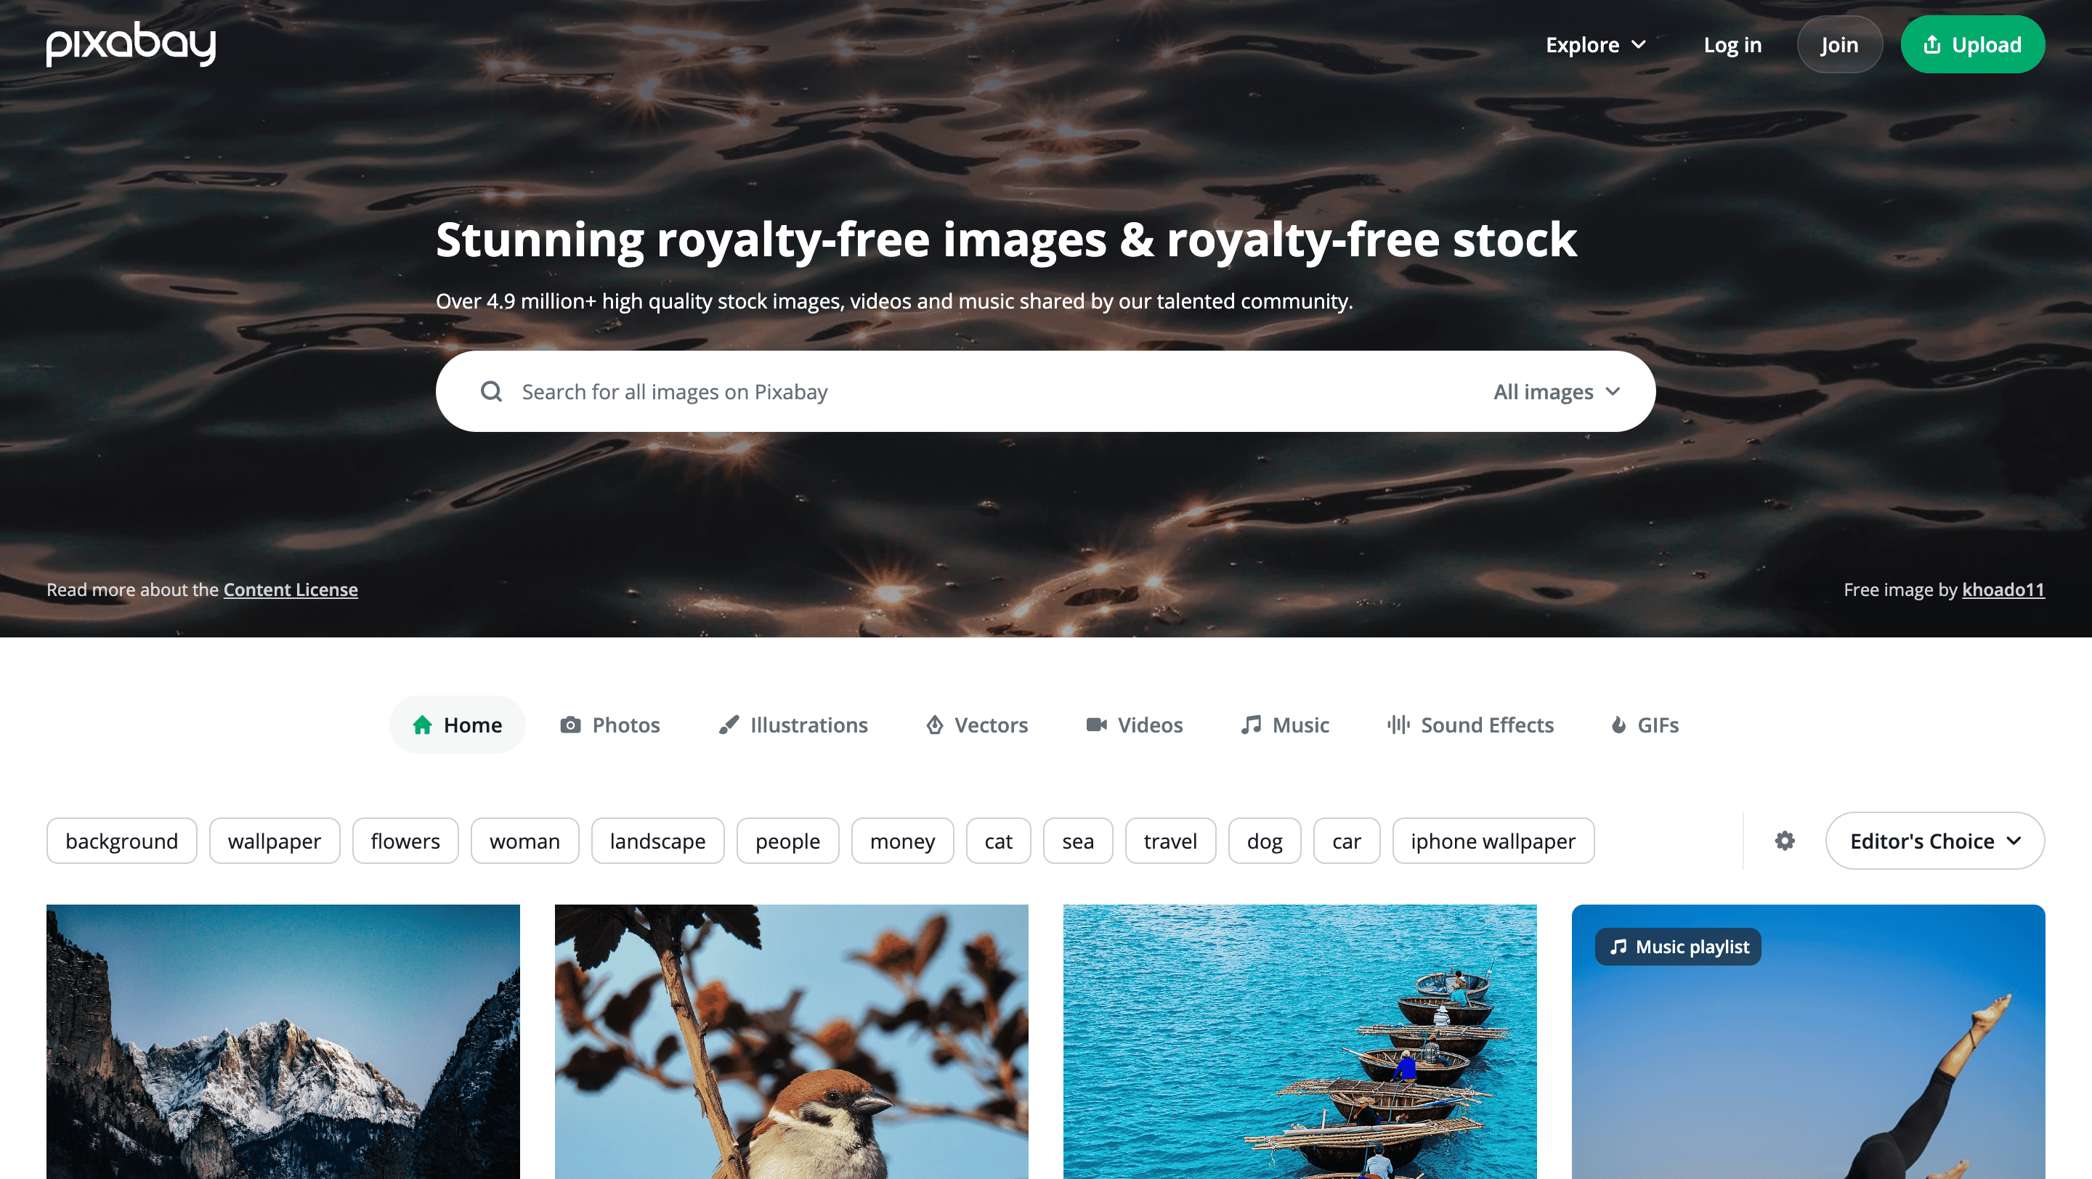This screenshot has width=2092, height=1179.
Task: Select the Home tab
Action: [457, 725]
